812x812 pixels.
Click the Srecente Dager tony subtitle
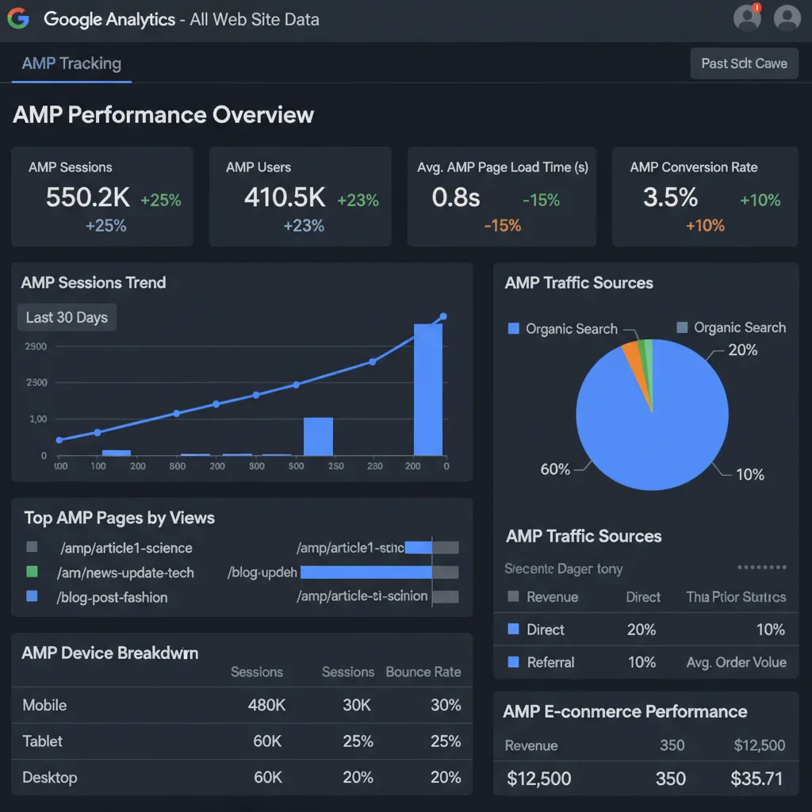coord(564,569)
